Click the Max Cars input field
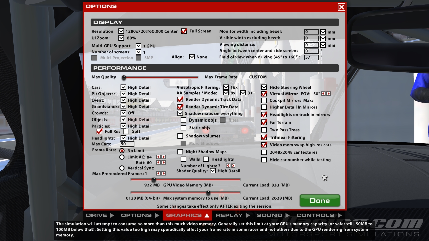 coord(127,144)
